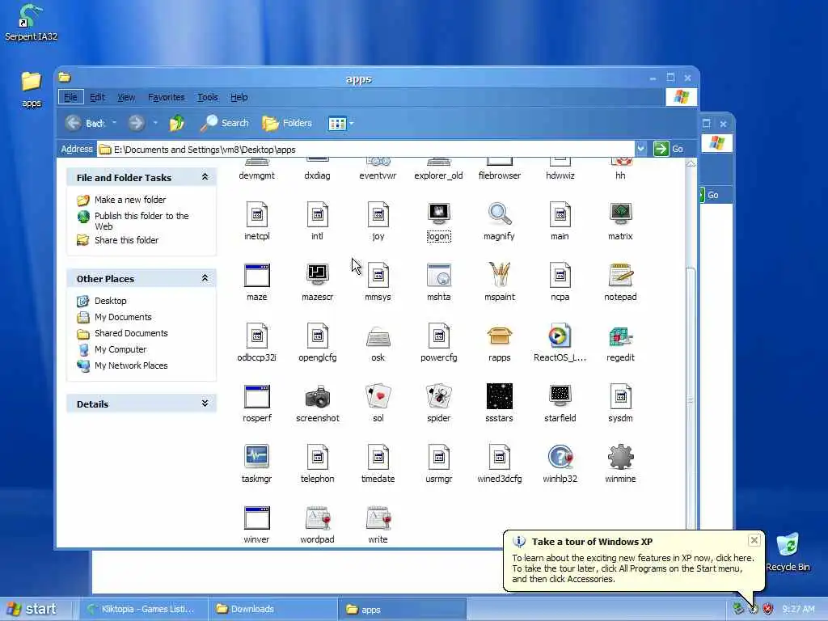This screenshot has height=621, width=828.
Task: Open the mspaint icon
Action: (x=499, y=275)
